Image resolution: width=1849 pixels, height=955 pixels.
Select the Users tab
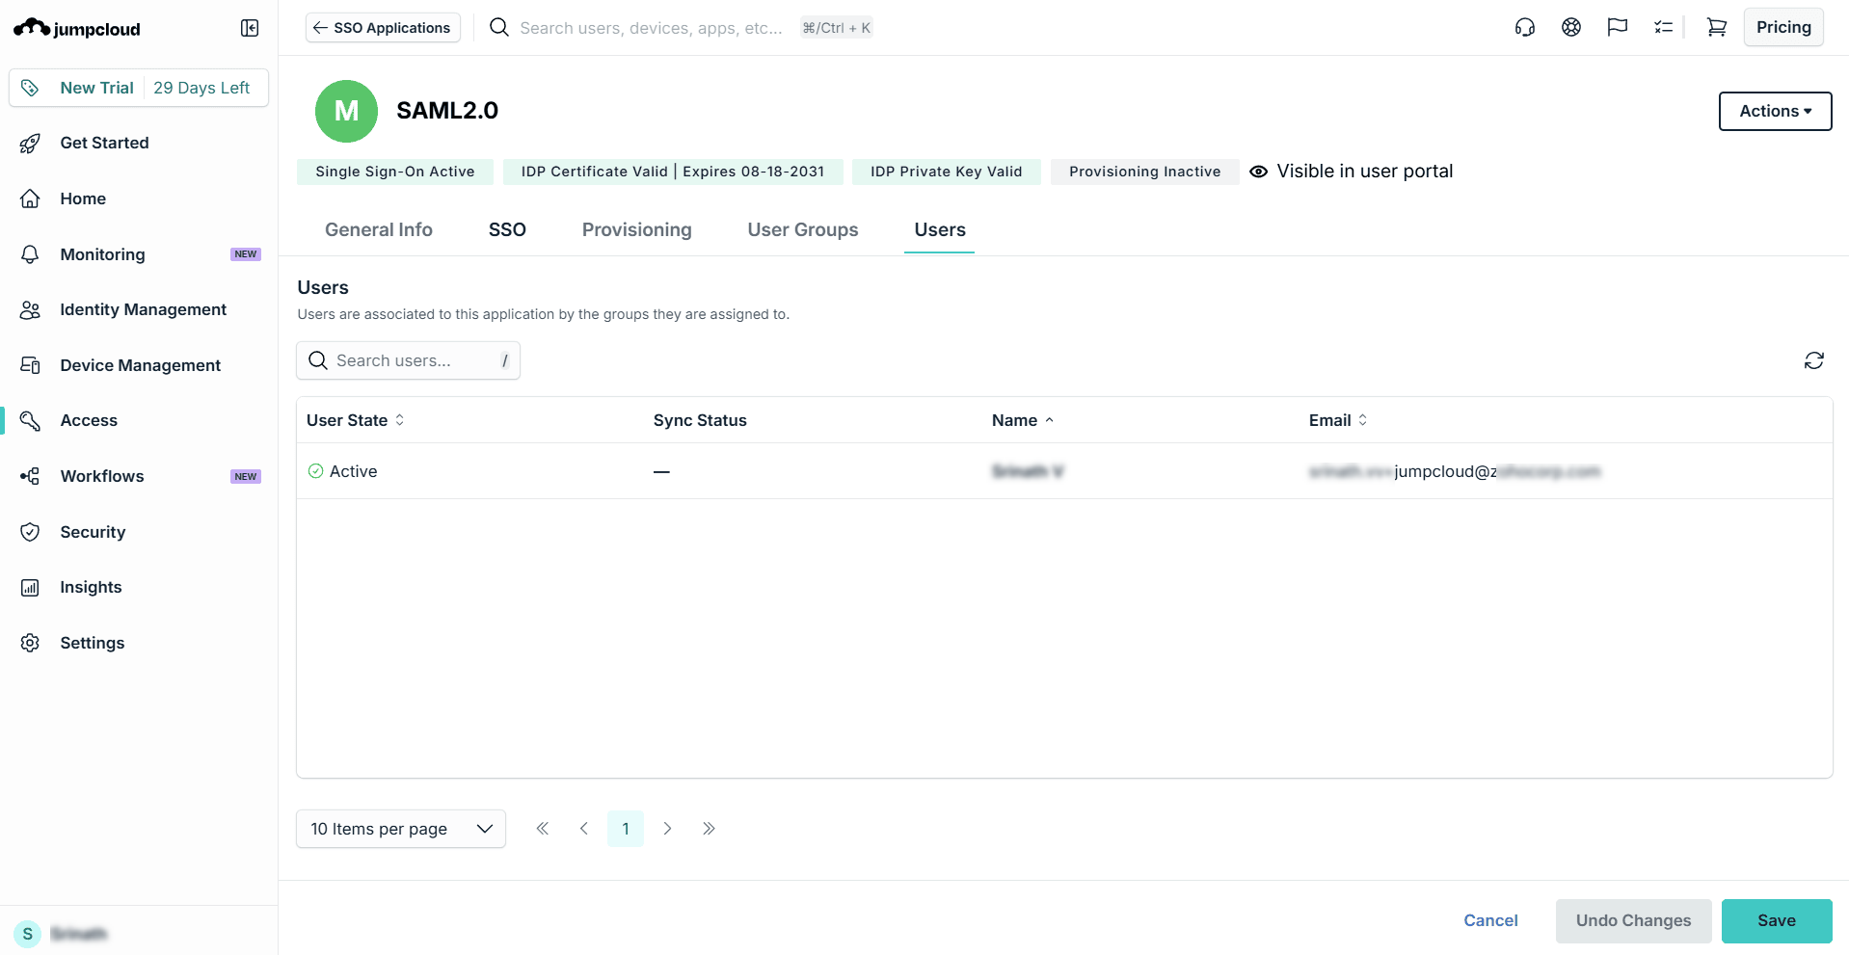click(940, 229)
